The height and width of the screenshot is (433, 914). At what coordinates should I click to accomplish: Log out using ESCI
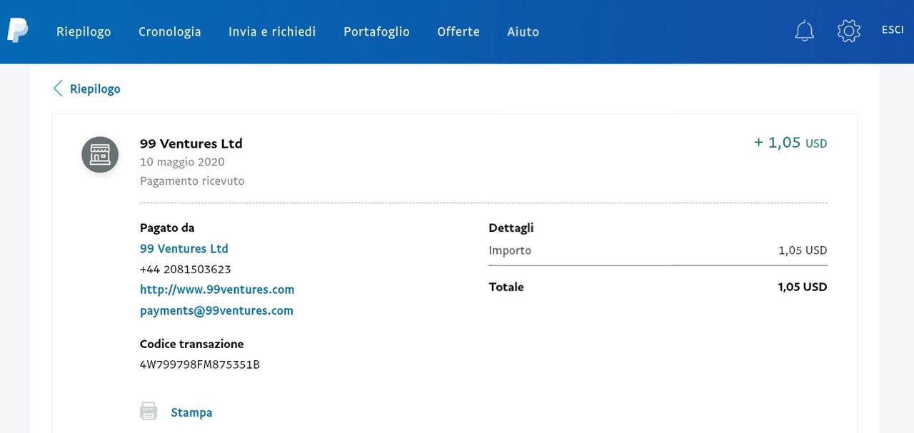click(x=893, y=30)
